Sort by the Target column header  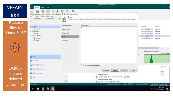point(157,27)
